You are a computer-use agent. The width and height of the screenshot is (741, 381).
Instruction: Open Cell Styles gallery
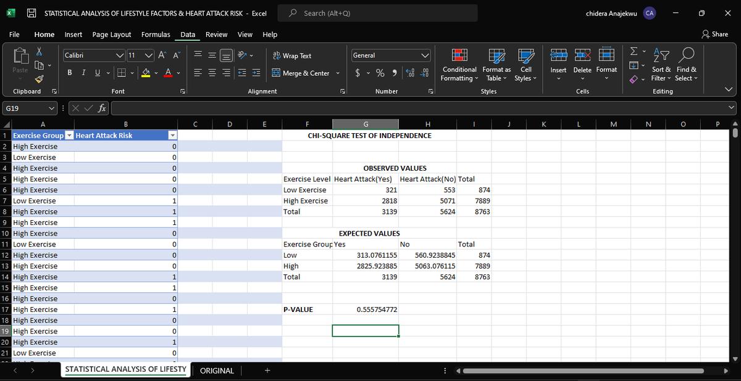pos(526,65)
